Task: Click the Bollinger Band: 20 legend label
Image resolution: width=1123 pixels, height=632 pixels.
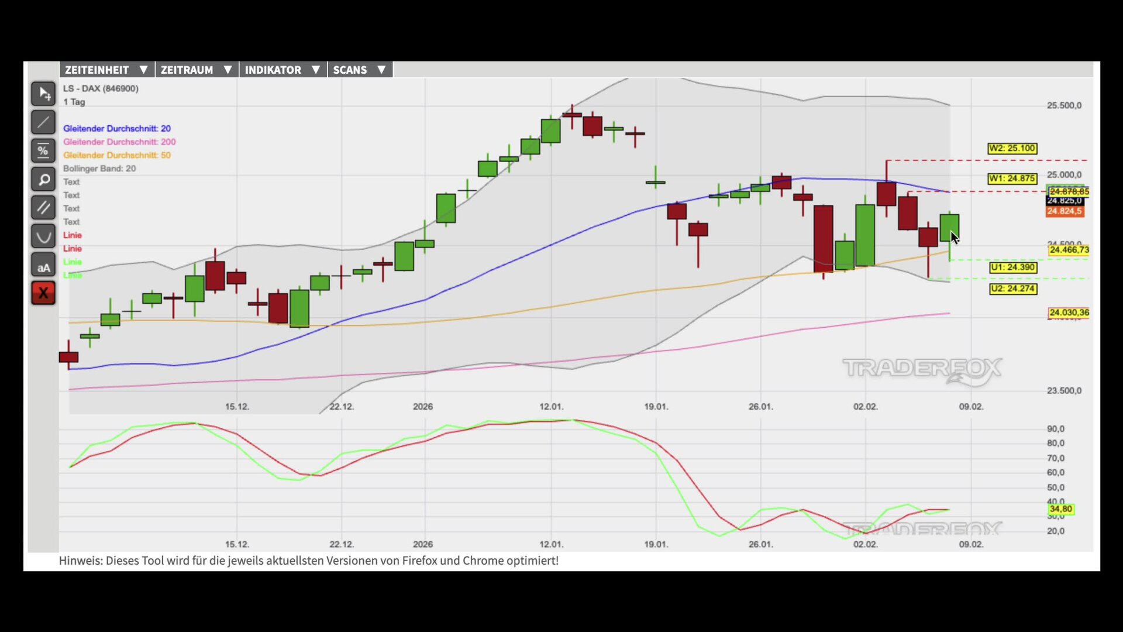Action: tap(99, 169)
